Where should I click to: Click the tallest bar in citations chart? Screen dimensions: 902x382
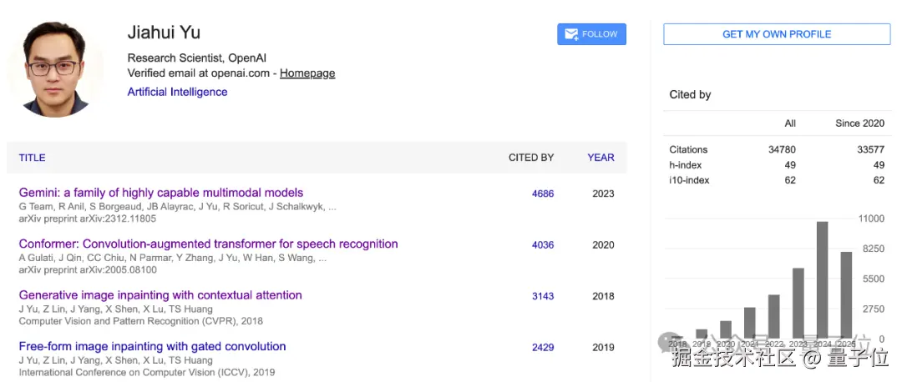coord(822,279)
